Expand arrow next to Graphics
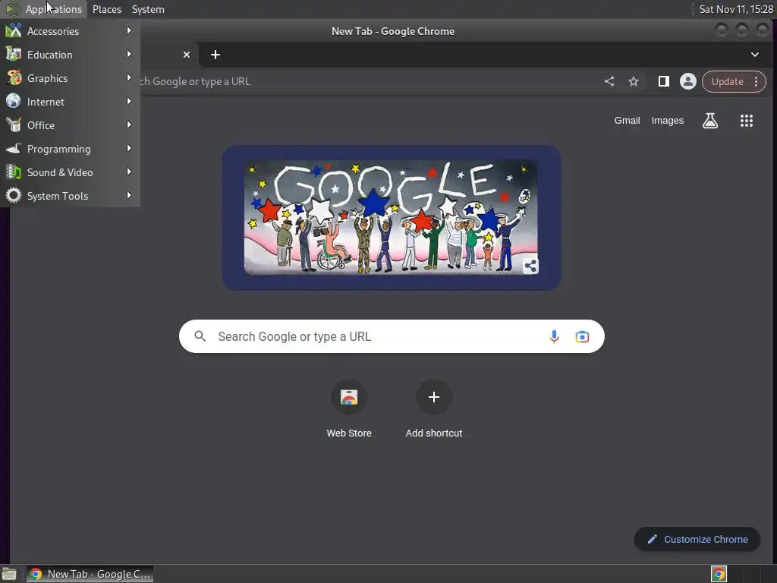The height and width of the screenshot is (583, 777). 129,78
